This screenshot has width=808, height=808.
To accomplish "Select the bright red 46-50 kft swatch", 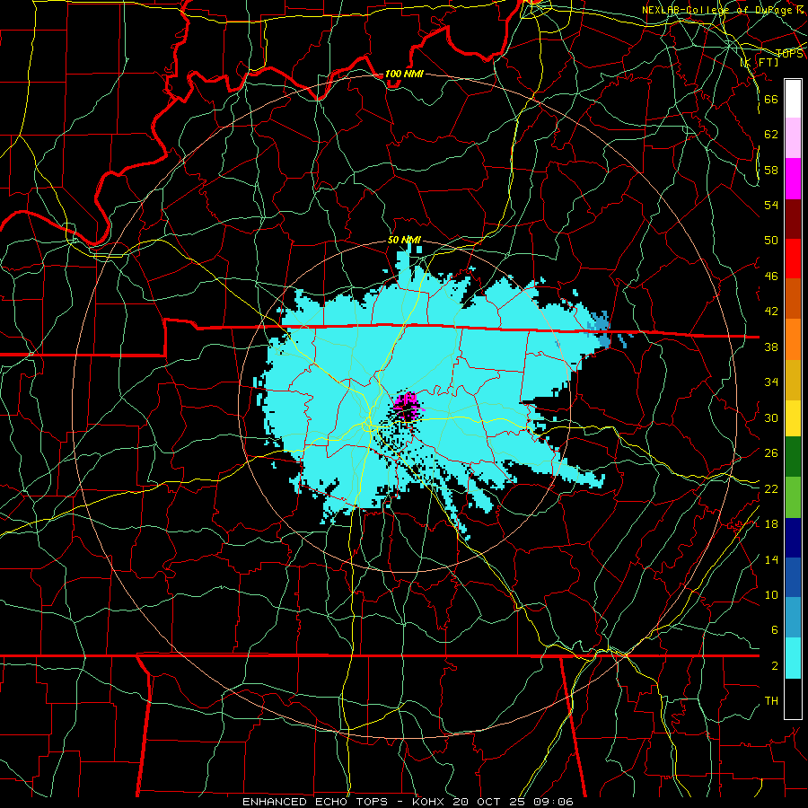I will [x=793, y=259].
